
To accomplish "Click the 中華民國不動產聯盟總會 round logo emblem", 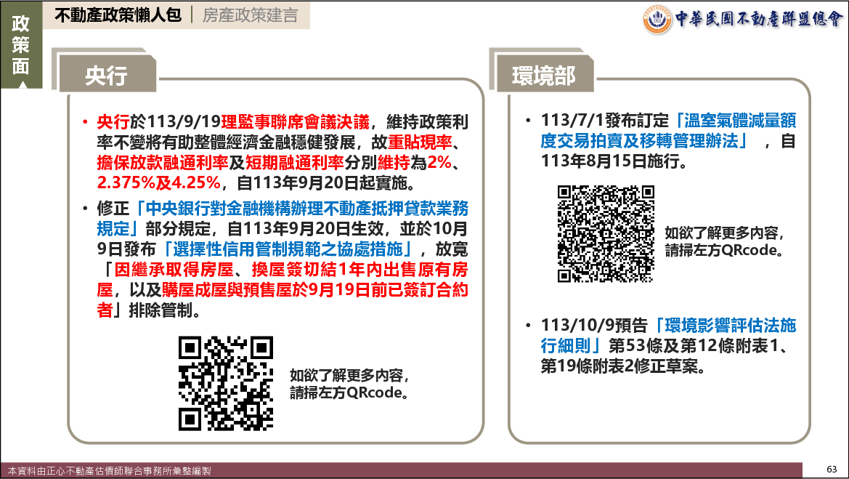I will coord(657,18).
